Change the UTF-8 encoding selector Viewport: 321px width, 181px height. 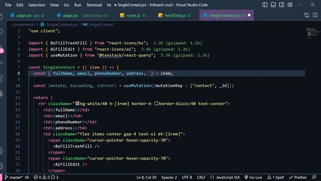187,177
